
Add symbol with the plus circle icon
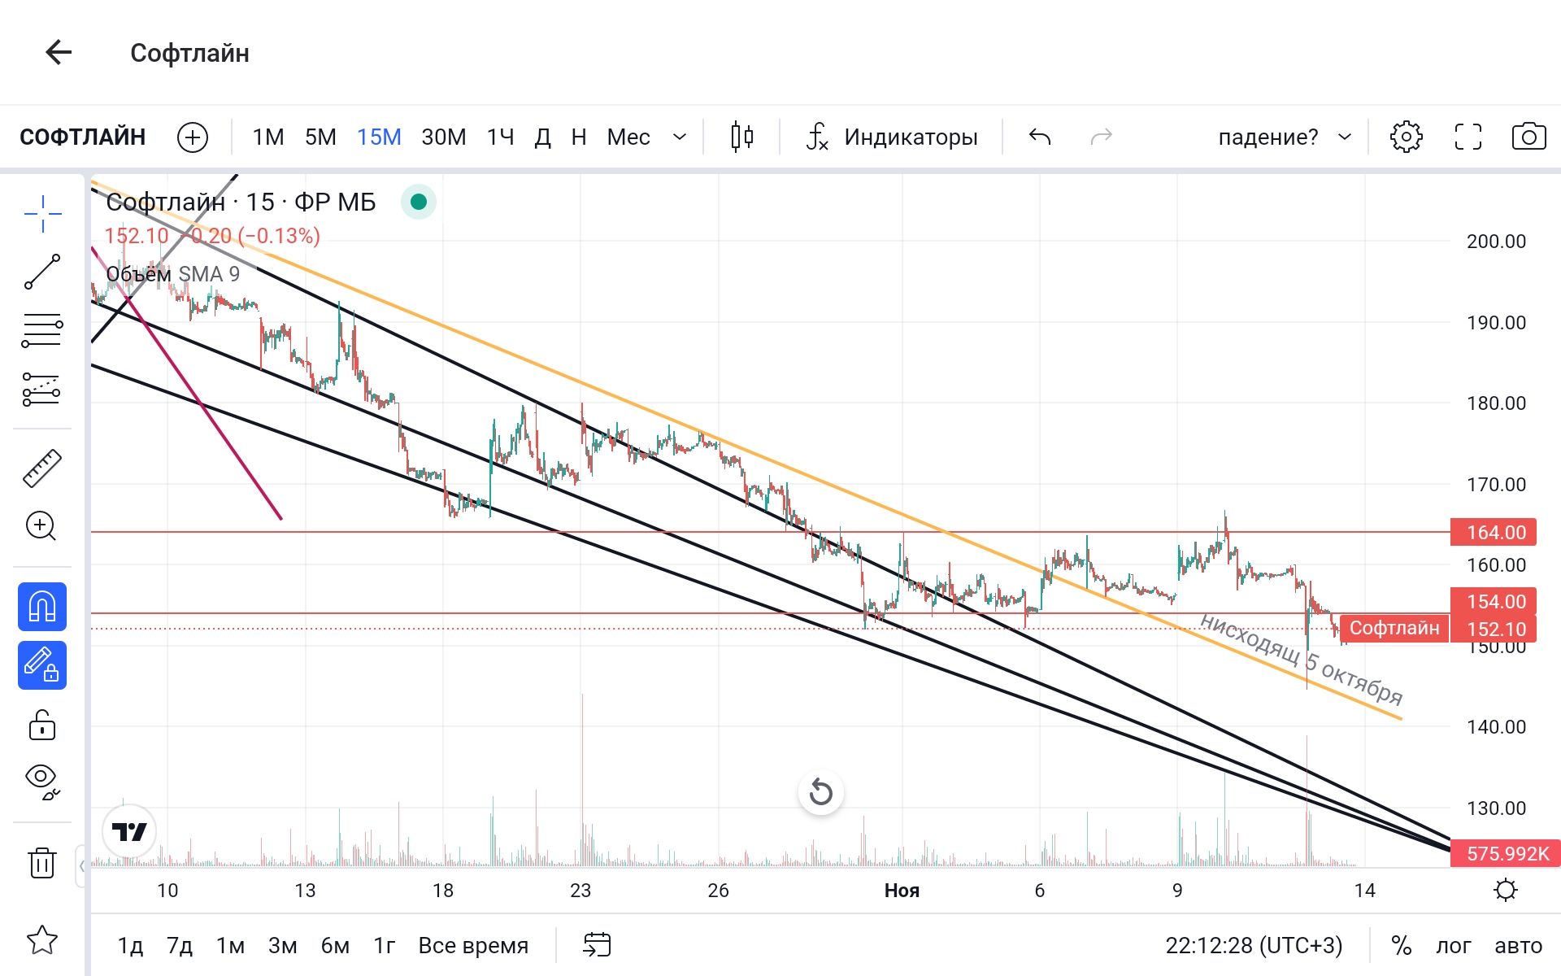tap(193, 137)
